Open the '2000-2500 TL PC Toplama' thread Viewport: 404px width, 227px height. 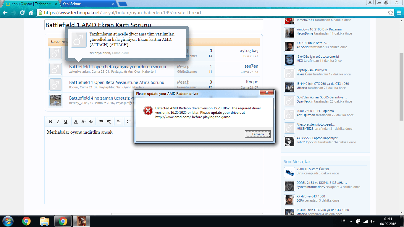click(x=315, y=111)
